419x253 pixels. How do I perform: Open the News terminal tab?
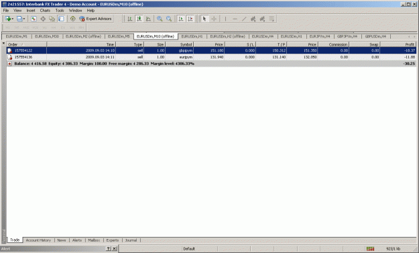[62, 240]
